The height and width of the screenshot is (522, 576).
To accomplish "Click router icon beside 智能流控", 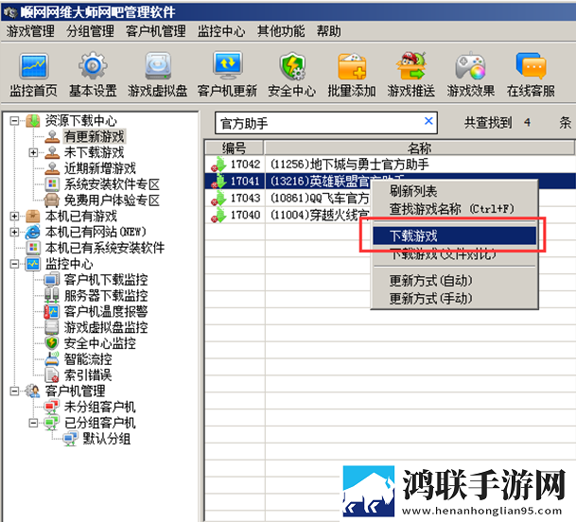I will click(x=52, y=359).
